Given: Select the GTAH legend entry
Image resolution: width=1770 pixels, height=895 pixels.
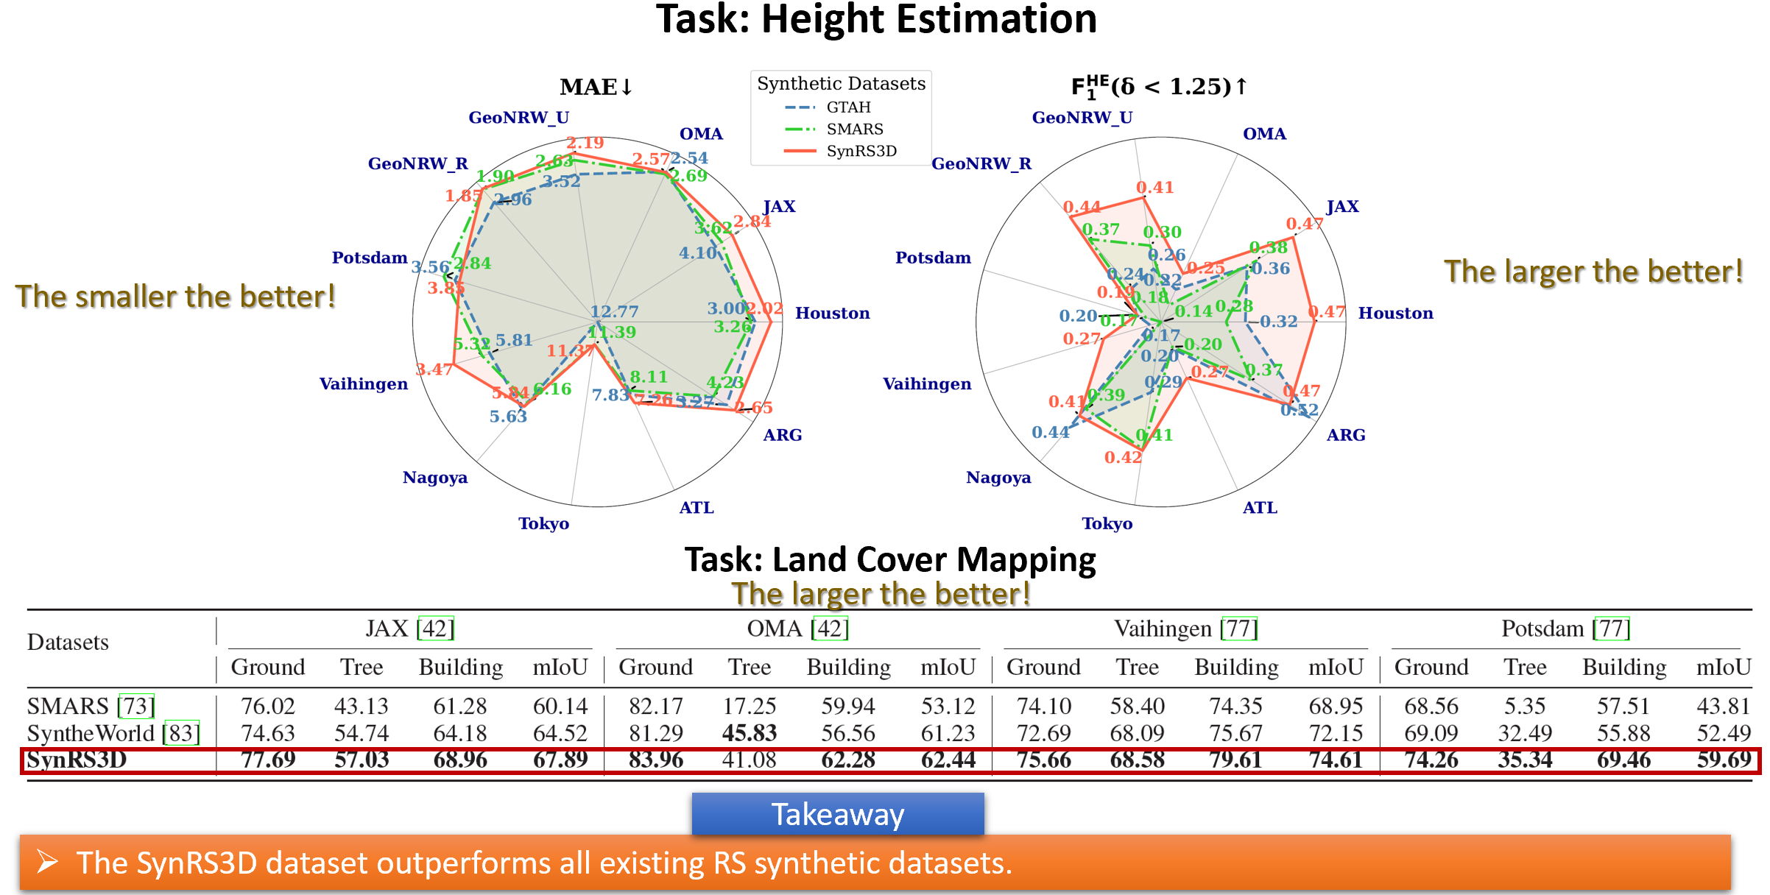Looking at the screenshot, I should (x=828, y=107).
